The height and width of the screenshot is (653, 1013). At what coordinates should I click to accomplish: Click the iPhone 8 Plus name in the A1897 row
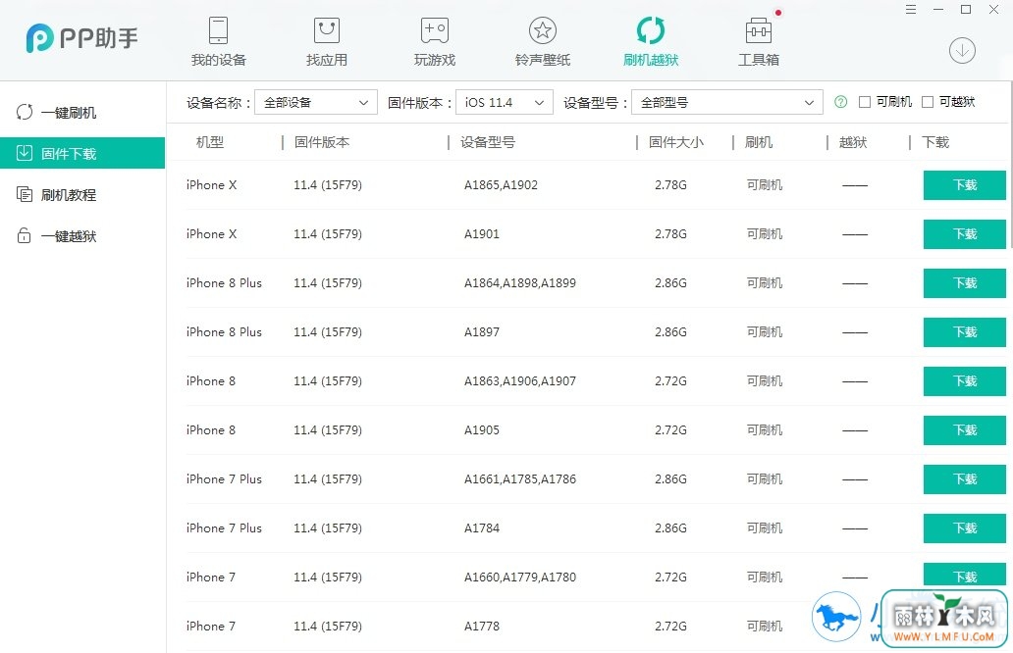tap(224, 332)
